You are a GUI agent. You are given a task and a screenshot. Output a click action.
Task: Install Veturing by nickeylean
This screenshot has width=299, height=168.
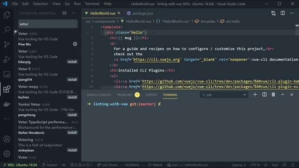pos(72,150)
